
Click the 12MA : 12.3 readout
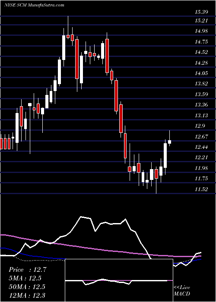pyautogui.click(x=27, y=295)
